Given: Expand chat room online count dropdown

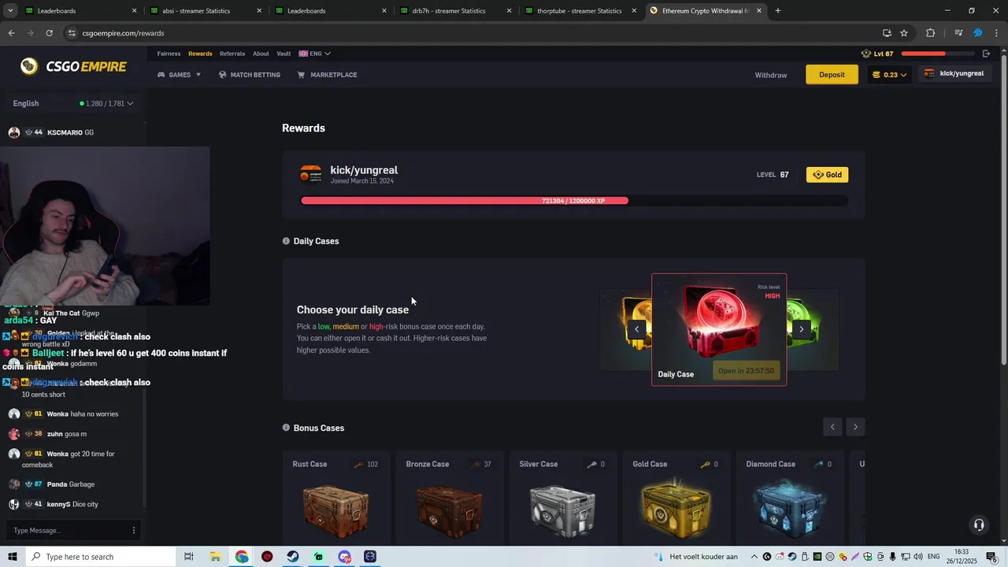Looking at the screenshot, I should click(x=106, y=103).
